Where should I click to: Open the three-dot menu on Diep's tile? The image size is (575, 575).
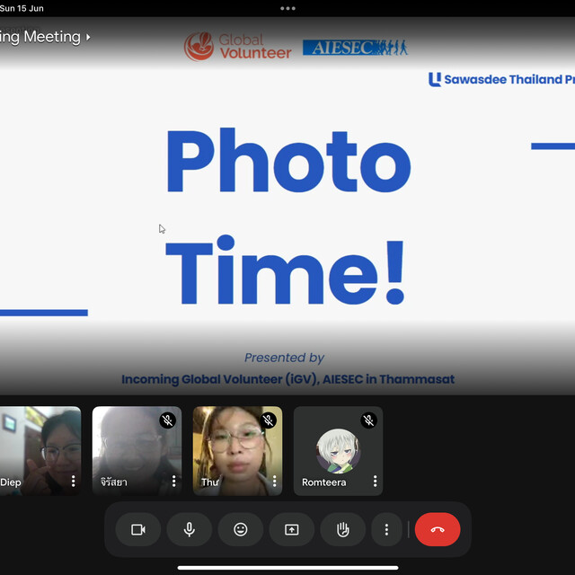pyautogui.click(x=73, y=482)
